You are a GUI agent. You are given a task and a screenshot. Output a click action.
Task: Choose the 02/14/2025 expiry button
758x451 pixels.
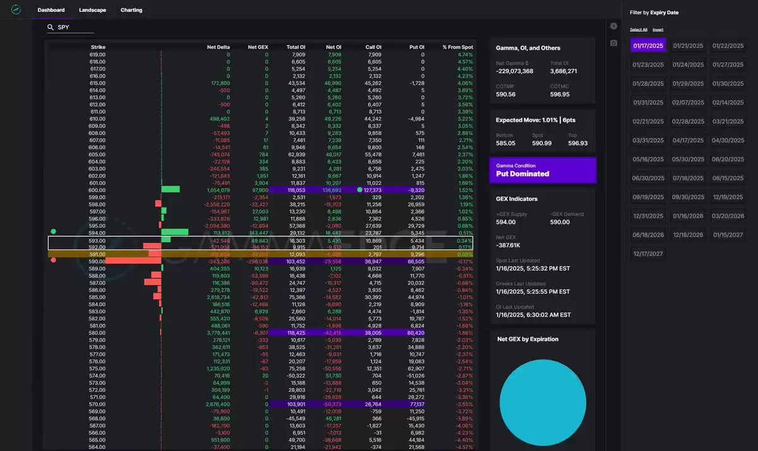pyautogui.click(x=728, y=102)
